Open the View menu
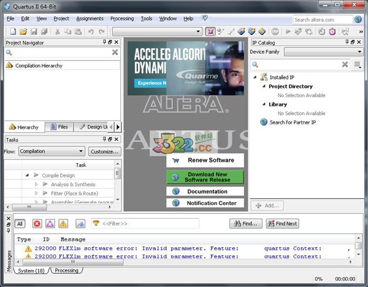The image size is (368, 287). coord(42,18)
